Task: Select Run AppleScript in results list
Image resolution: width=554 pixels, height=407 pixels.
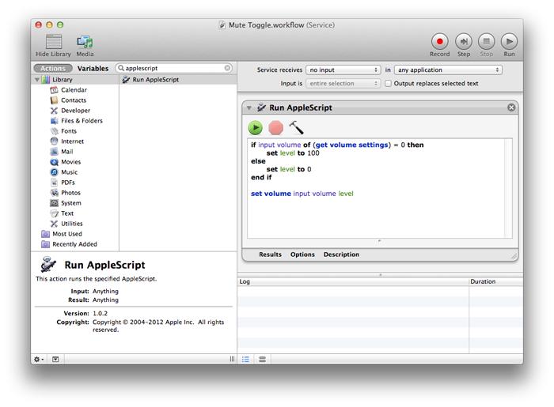Action: [178, 80]
